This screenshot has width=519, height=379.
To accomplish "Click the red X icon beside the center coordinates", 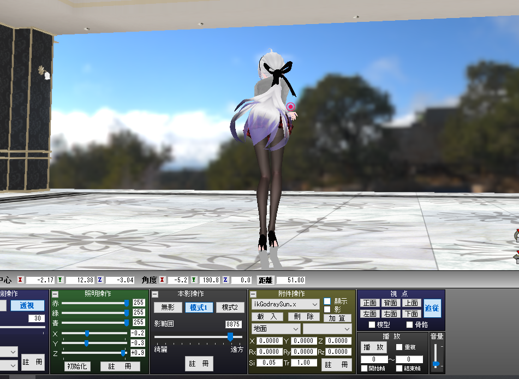I will tap(21, 280).
